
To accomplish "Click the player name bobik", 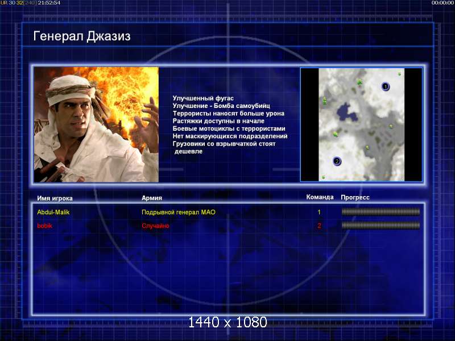I will (45, 226).
